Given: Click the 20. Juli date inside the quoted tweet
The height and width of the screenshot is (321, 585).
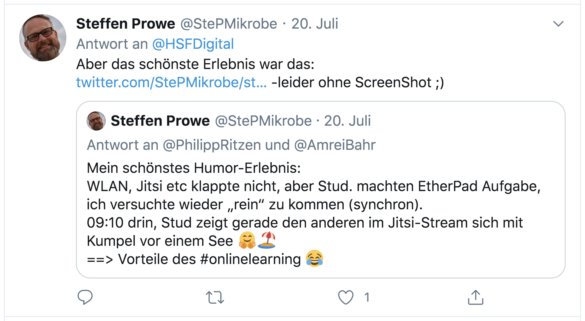Looking at the screenshot, I should click(347, 121).
